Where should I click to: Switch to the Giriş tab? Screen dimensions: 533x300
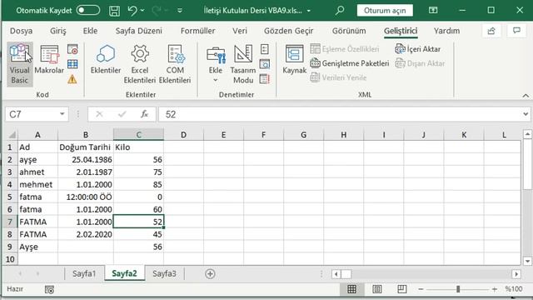58,31
